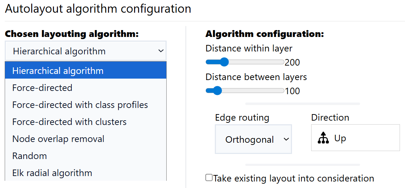Click the Distance within layer slider handle
This screenshot has width=405, height=188.
pyautogui.click(x=224, y=62)
